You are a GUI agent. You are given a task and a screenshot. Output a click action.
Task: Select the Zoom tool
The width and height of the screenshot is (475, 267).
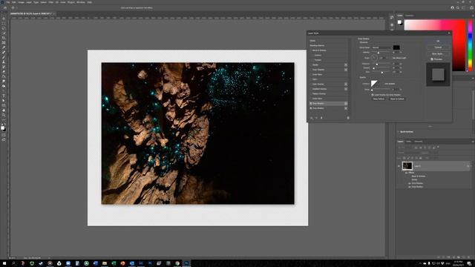coord(4,115)
